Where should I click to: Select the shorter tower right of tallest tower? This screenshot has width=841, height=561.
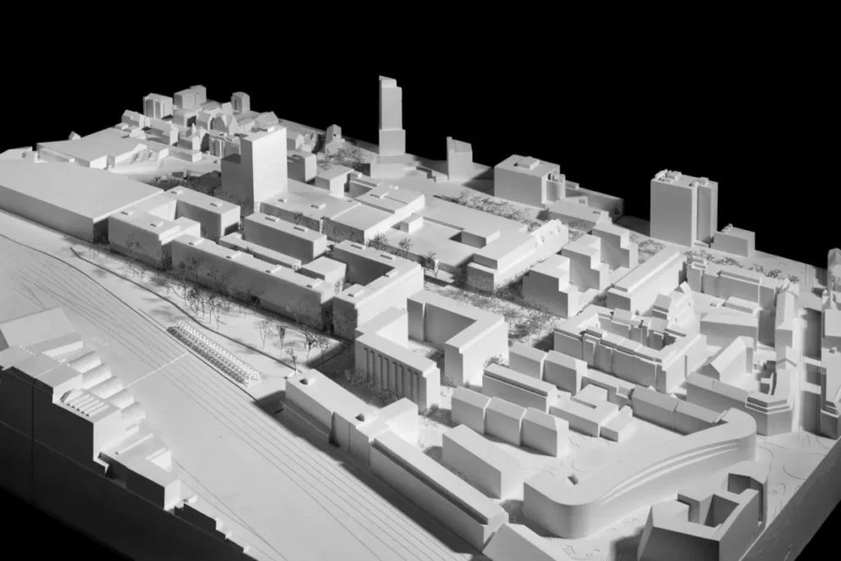[459, 159]
